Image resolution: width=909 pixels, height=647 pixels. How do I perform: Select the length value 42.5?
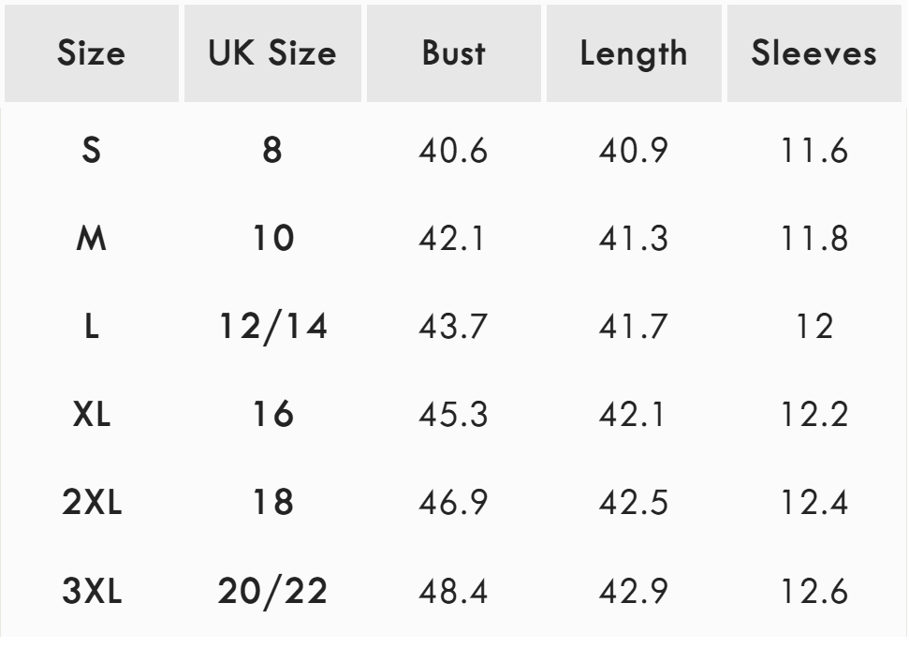(634, 503)
